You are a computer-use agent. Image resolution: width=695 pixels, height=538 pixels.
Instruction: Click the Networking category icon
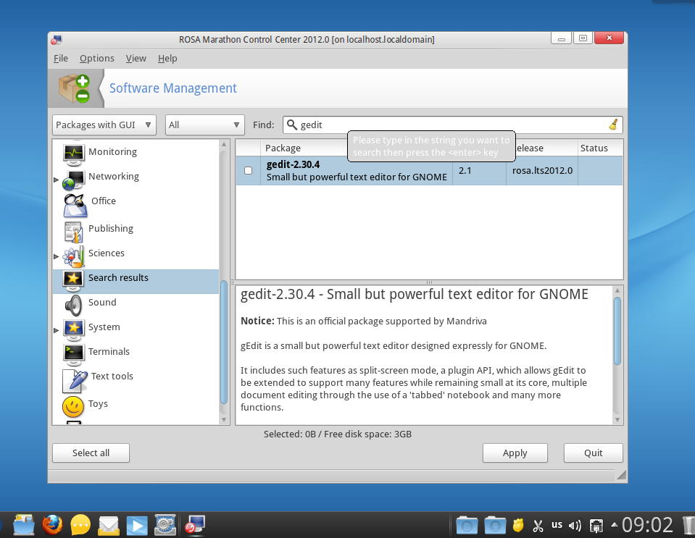pos(73,180)
